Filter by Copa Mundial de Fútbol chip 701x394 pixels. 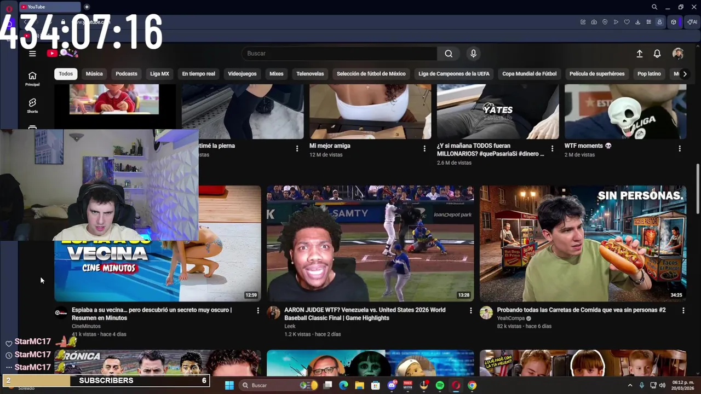530,74
